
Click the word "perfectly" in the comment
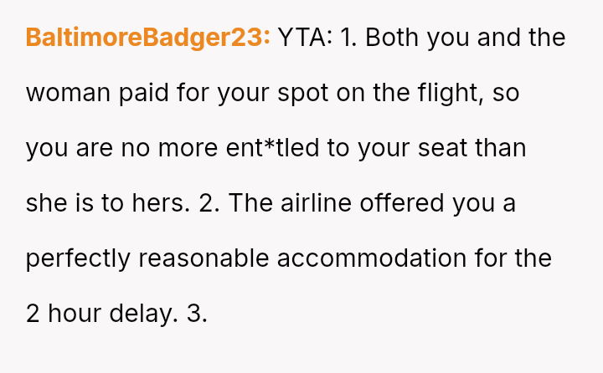[x=78, y=258]
